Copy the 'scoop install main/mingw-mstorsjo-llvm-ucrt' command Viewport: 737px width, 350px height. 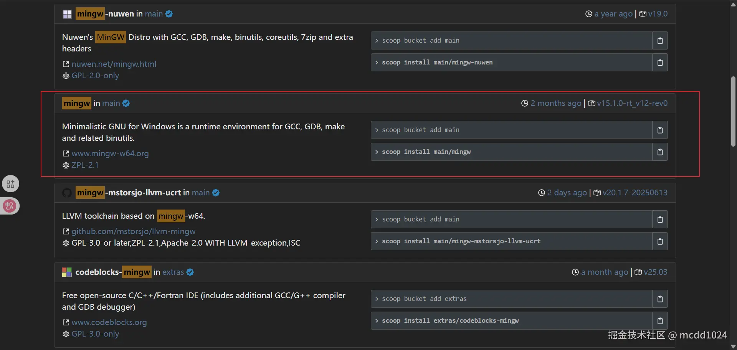(x=660, y=241)
